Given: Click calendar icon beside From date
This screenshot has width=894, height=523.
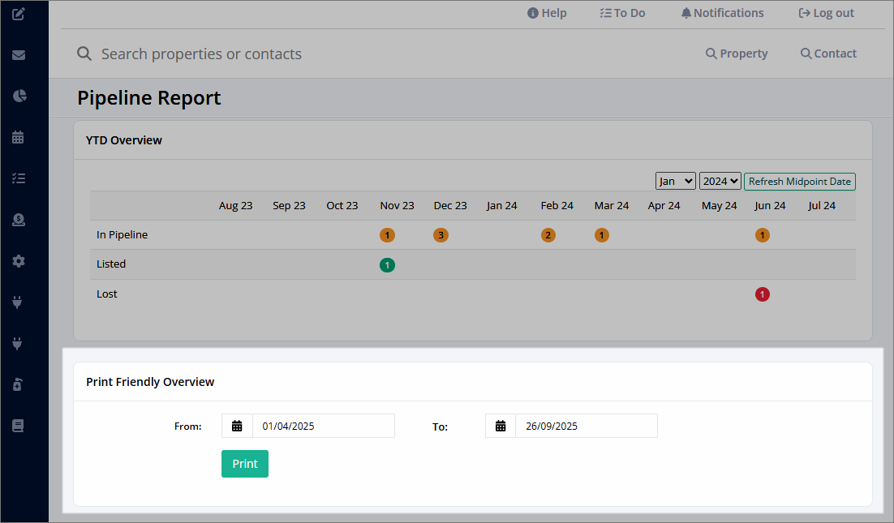Looking at the screenshot, I should [237, 426].
